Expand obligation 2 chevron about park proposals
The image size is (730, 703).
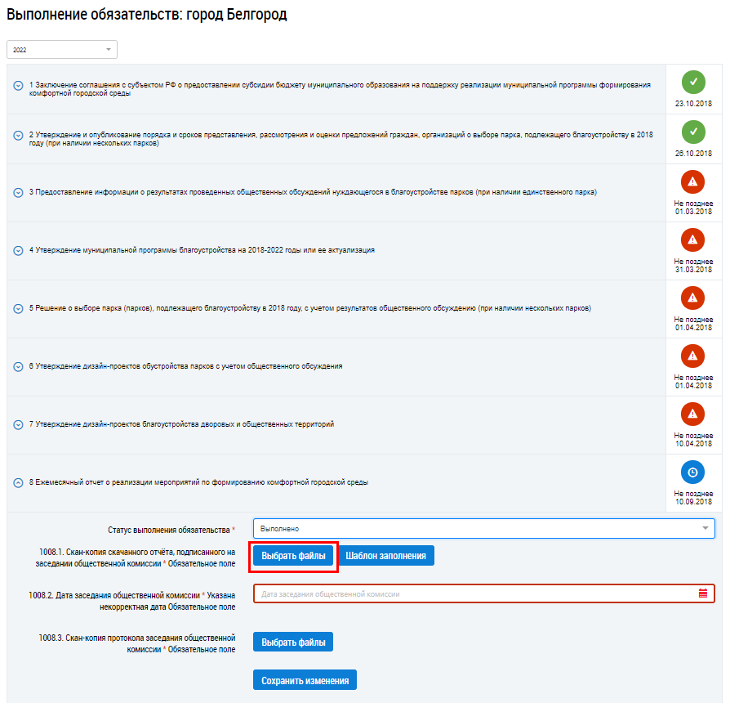[x=18, y=136]
